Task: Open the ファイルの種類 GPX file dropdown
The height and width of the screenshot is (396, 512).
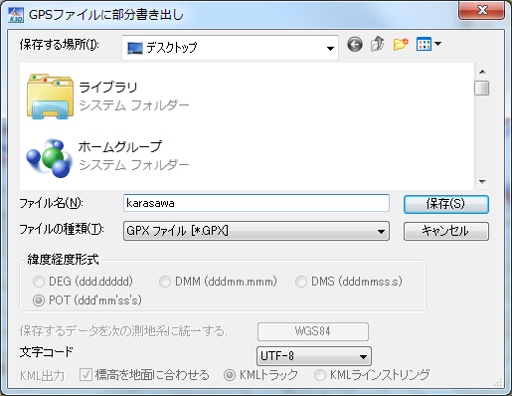Action: pyautogui.click(x=256, y=231)
